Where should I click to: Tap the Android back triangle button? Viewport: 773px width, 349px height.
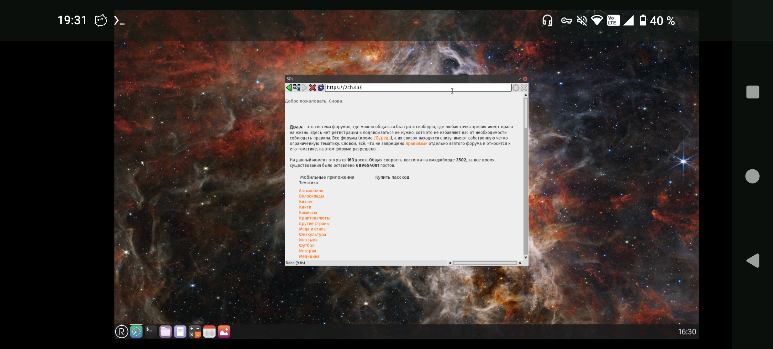coord(753,260)
